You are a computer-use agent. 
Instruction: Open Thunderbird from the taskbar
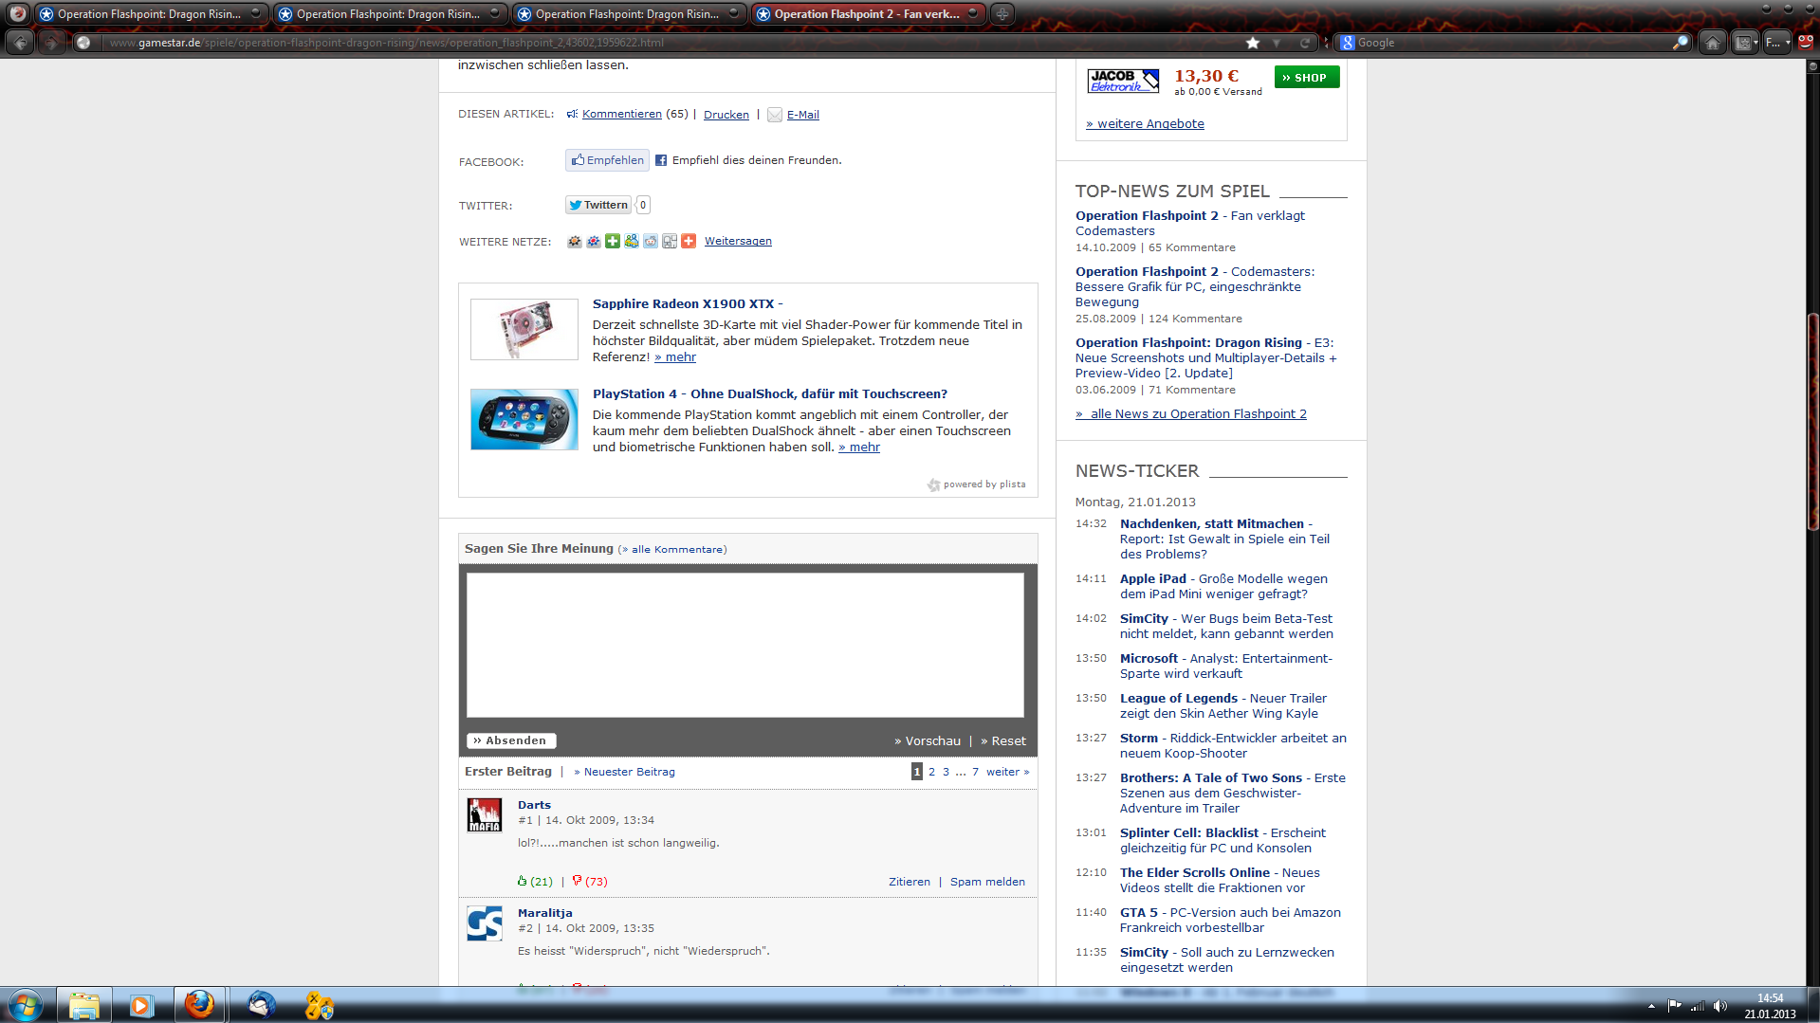pos(262,1005)
